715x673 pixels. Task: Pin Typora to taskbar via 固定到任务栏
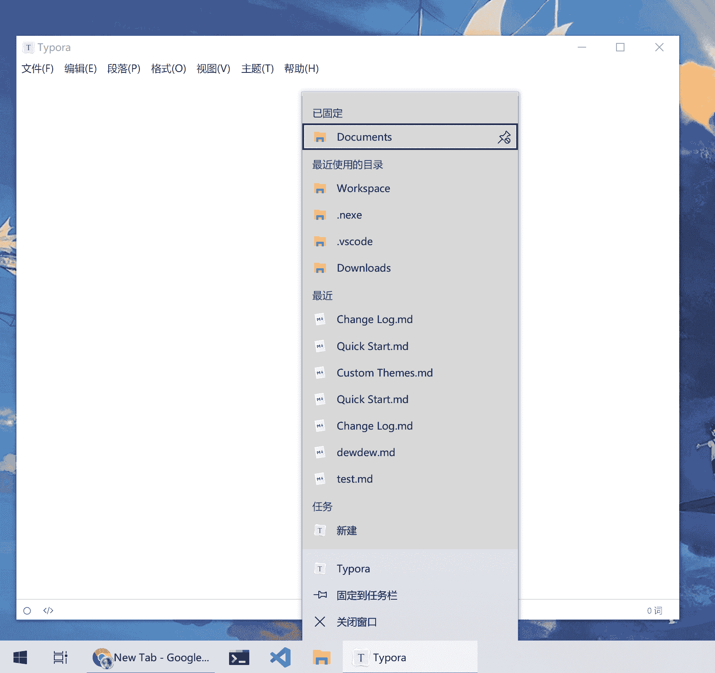pos(367,595)
